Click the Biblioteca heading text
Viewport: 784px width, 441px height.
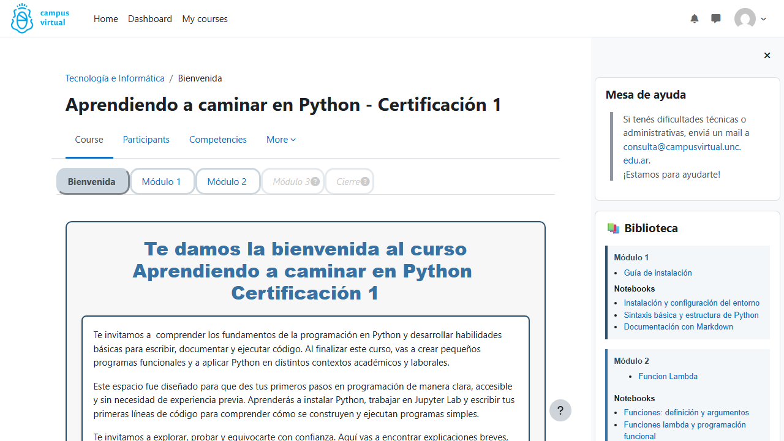[x=651, y=228]
